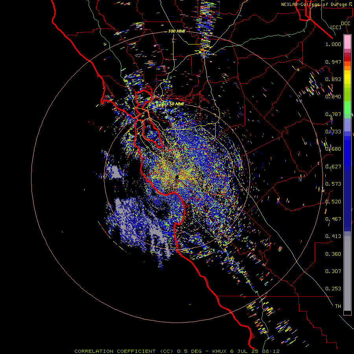Viewport: 354px width, 354px height.
Task: Click the 0.467 scale label
Action: (333, 219)
